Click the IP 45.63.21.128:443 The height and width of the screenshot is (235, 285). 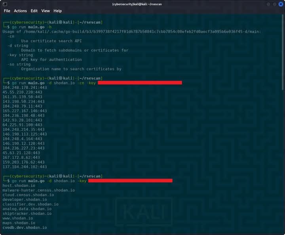pyautogui.click(x=21, y=153)
